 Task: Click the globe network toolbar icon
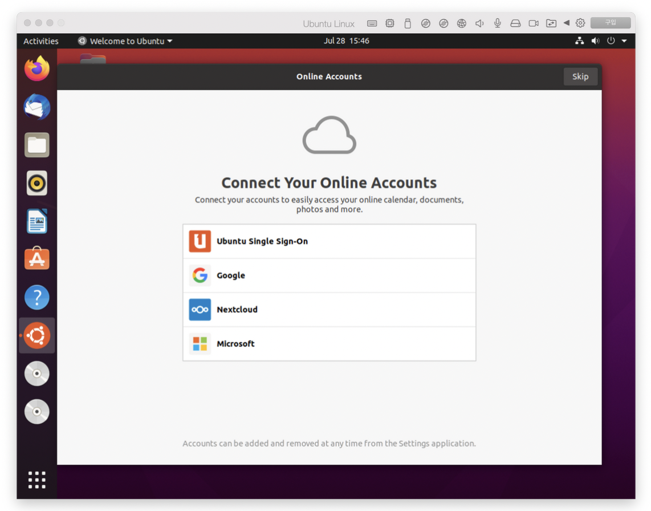point(462,23)
